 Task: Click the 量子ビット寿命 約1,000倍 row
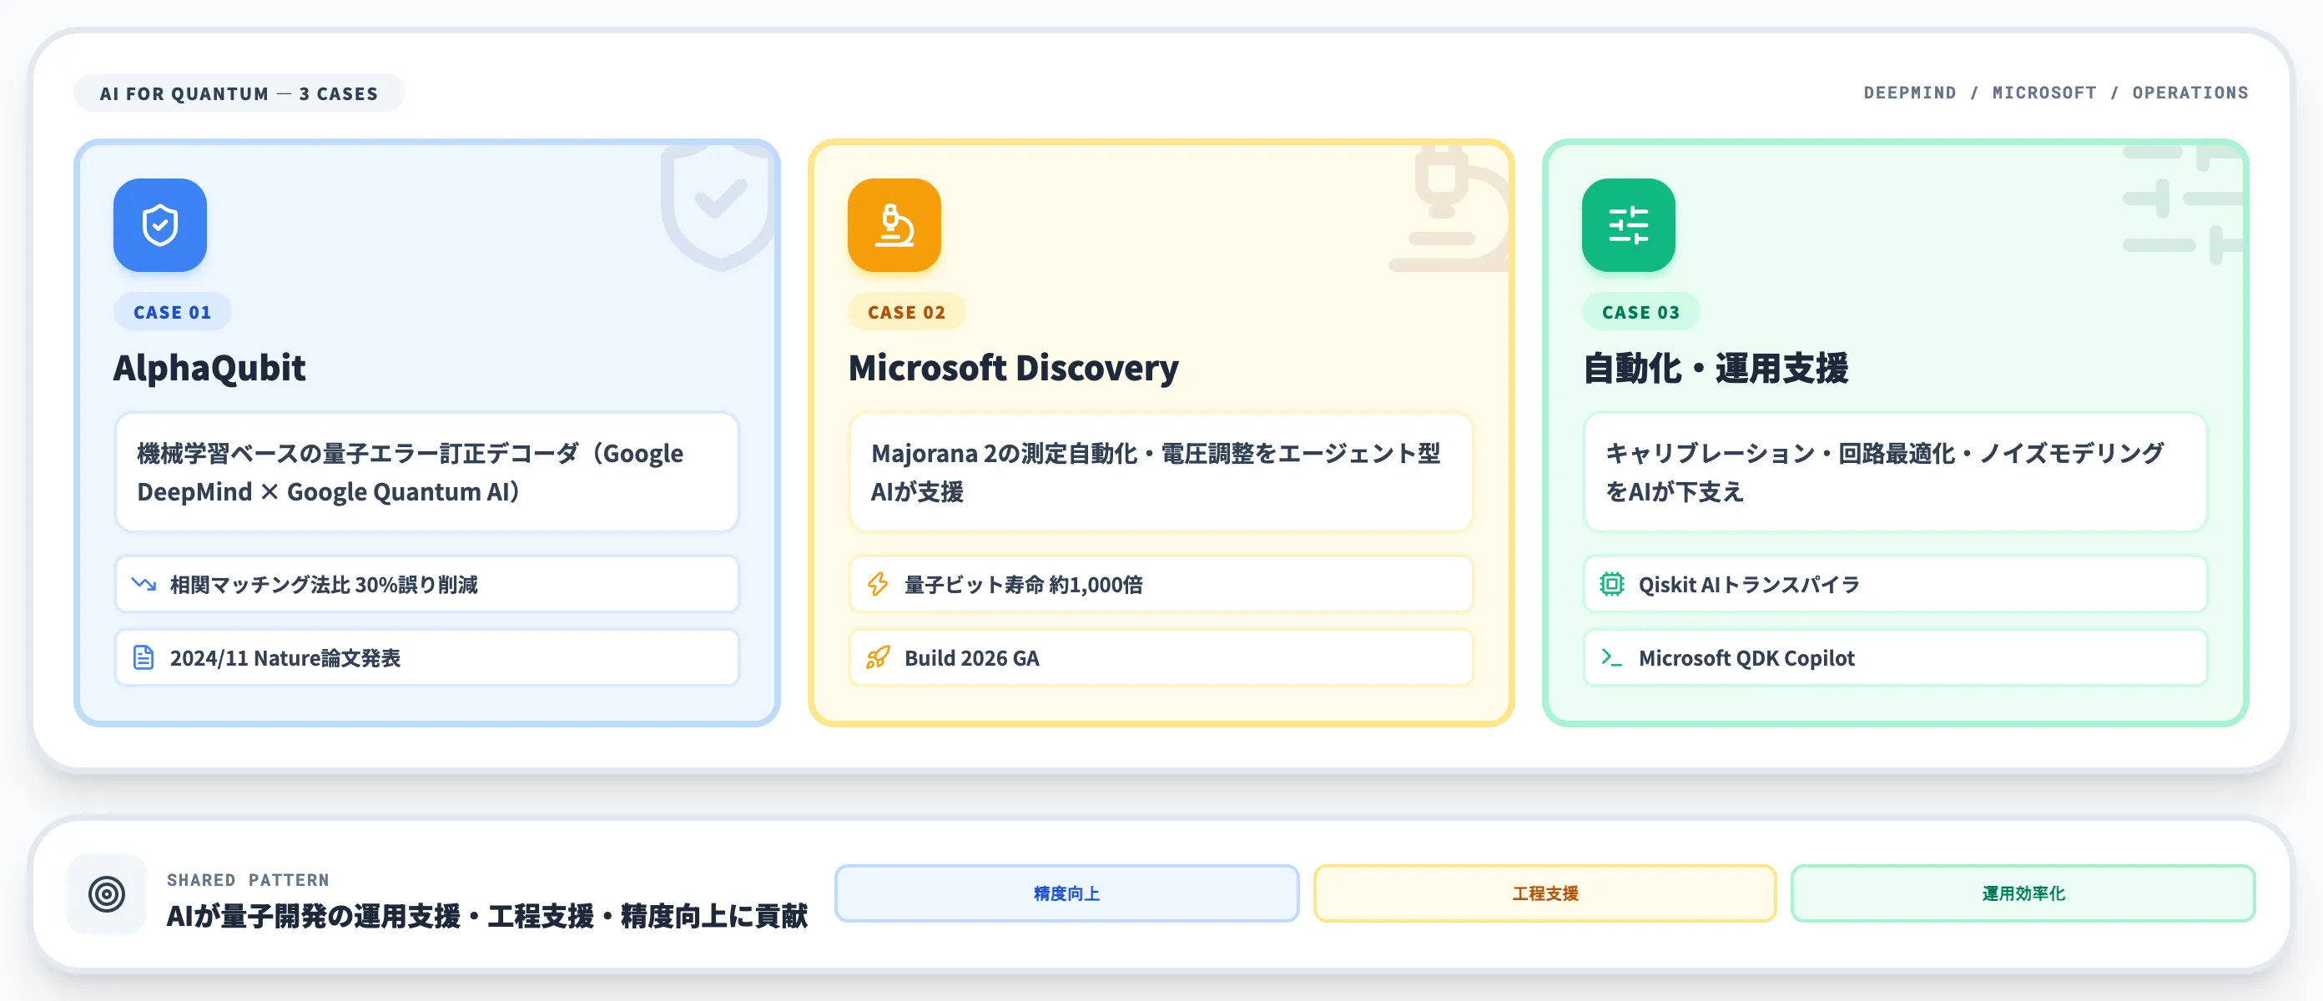pos(1161,585)
